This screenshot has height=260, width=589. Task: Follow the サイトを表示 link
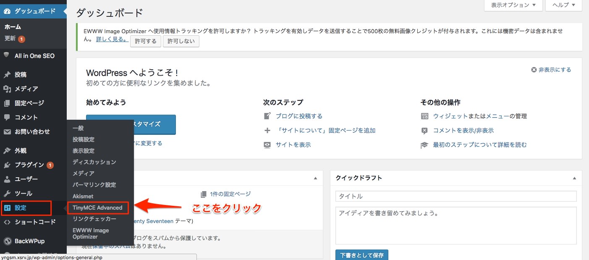[293, 145]
